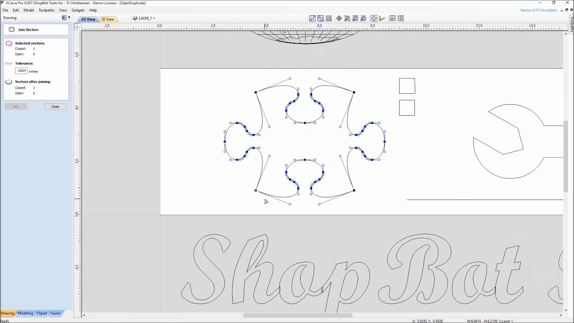
Task: Click the tiled views layout icon
Action: pos(321,18)
